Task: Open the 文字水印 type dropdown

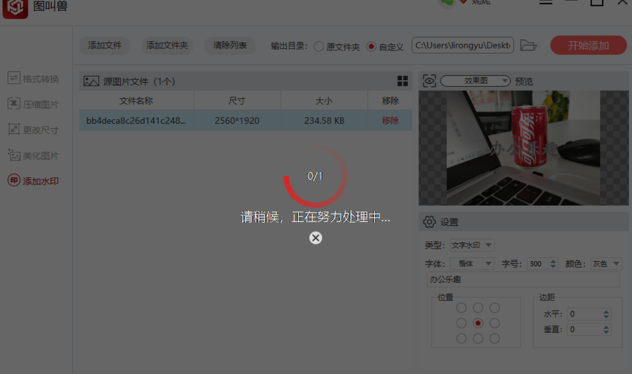Action: coord(471,245)
